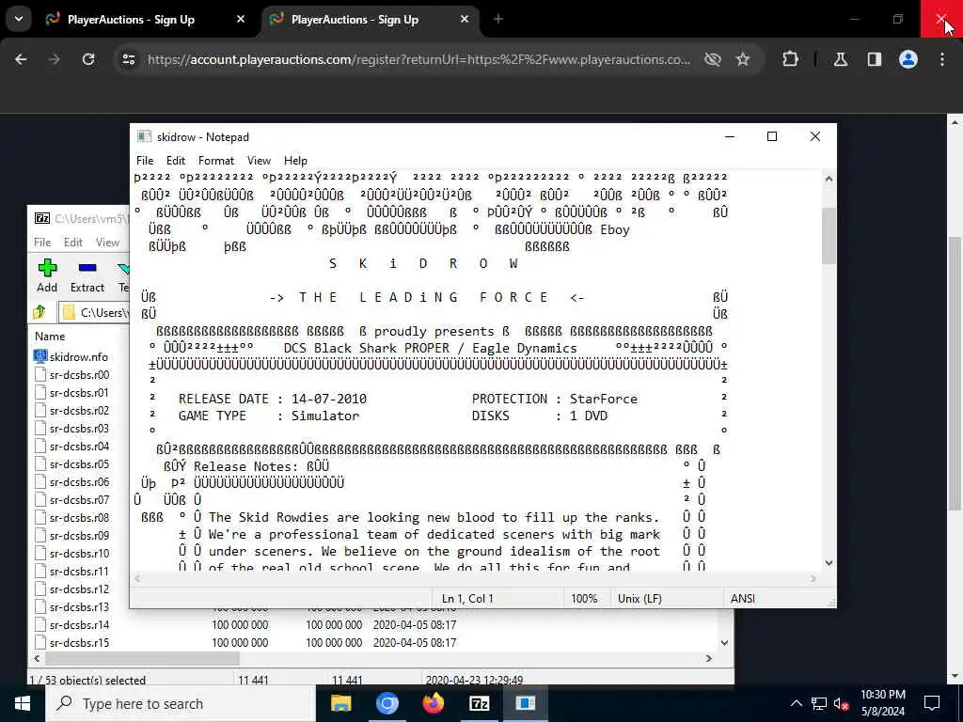Click Notepad window resize grip corner

[831, 603]
